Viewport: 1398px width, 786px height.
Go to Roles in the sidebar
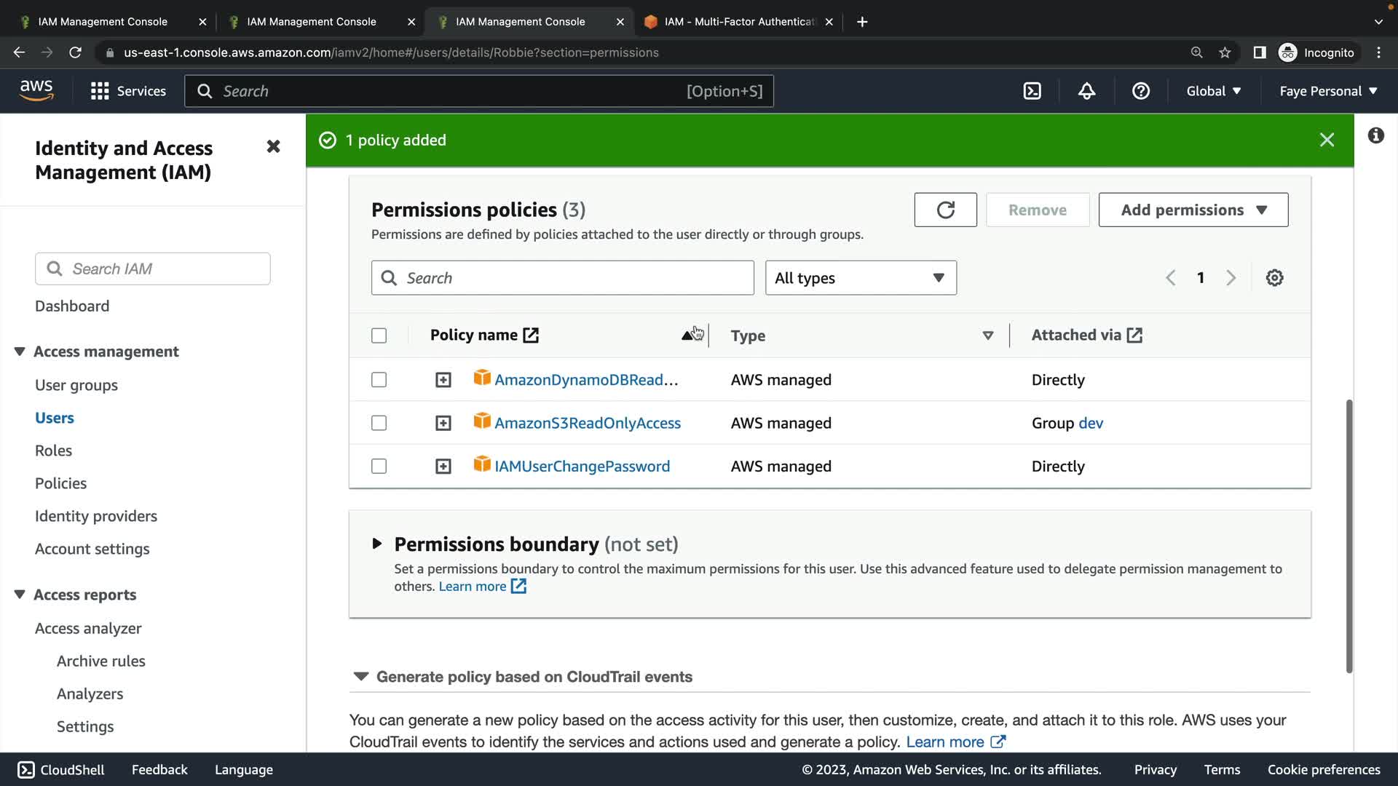pos(53,450)
